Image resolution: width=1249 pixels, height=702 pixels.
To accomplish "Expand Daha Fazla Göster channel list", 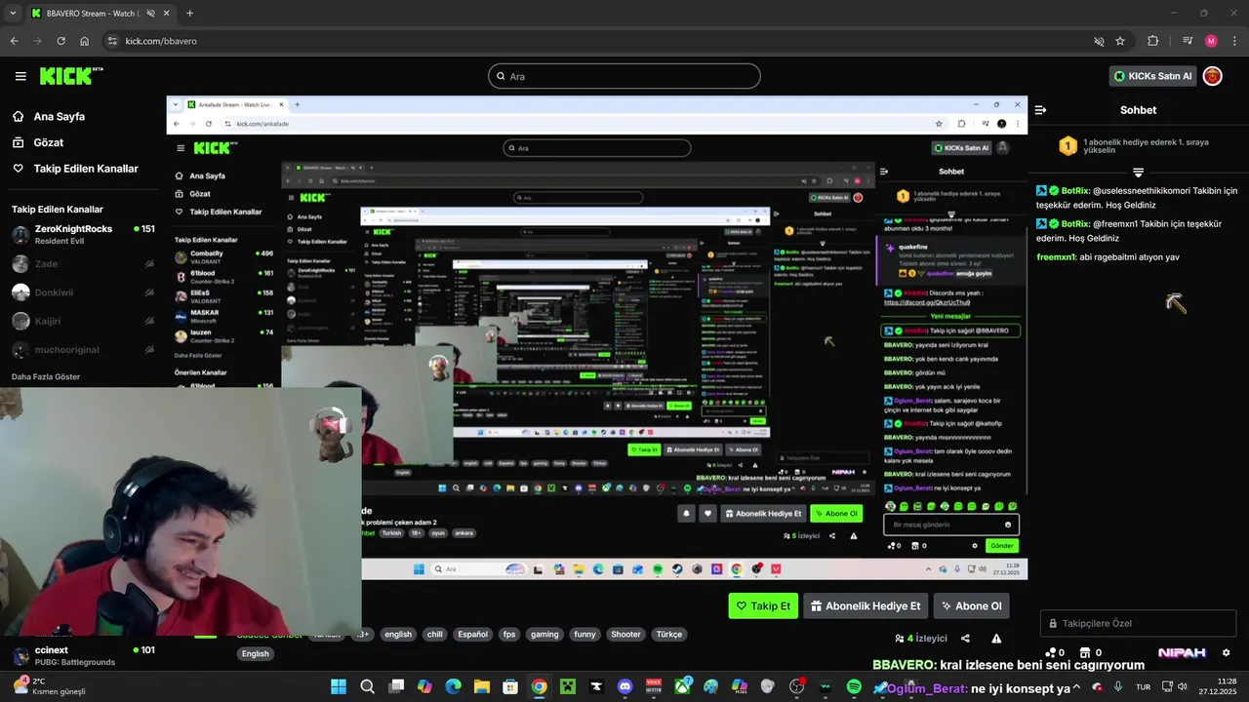I will 46,376.
